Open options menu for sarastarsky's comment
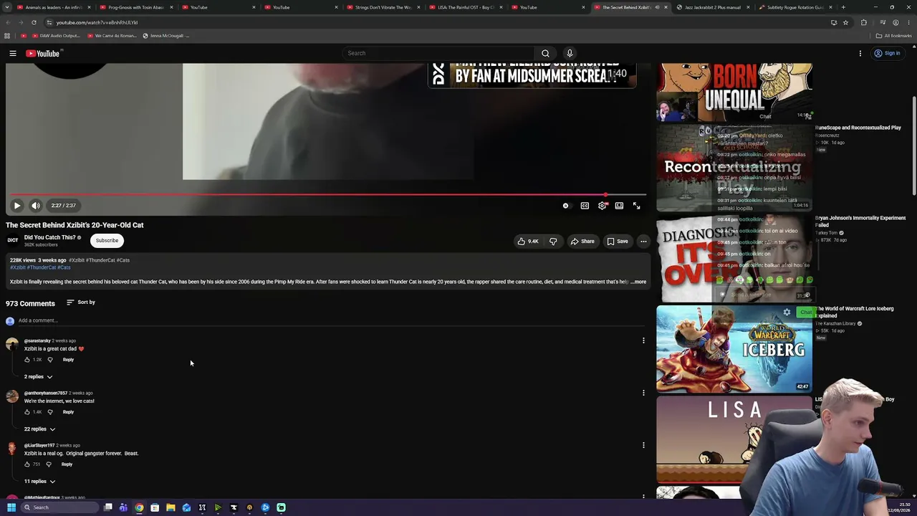Viewport: 917px width, 516px height. pos(643,340)
